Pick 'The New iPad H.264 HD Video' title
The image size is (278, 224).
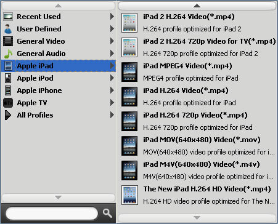[207, 189]
